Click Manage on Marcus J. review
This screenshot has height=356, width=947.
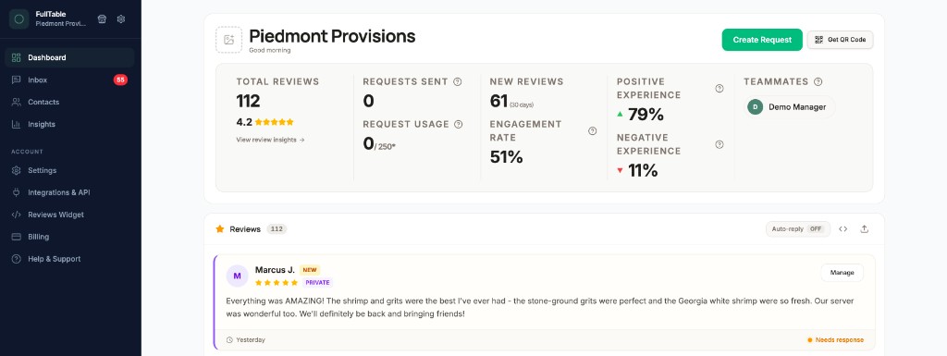842,273
